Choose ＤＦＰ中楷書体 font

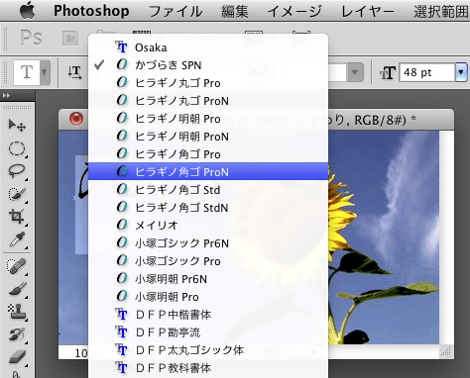click(208, 315)
